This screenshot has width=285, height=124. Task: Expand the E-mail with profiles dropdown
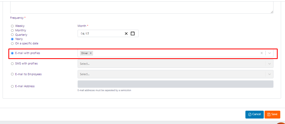point(270,53)
